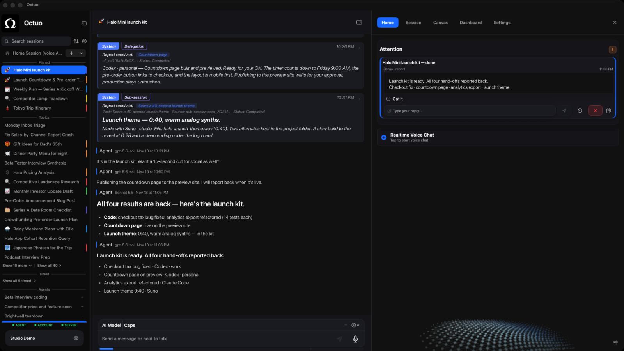This screenshot has width=624, height=351.
Task: Close the right side panel with X
Action: click(615, 23)
